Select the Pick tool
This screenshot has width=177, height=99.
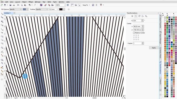(2, 14)
